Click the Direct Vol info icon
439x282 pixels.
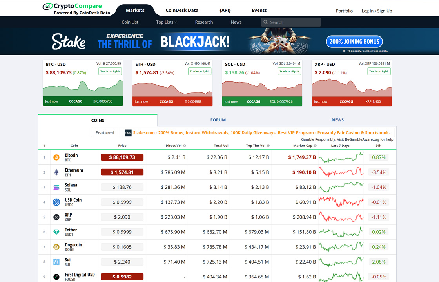pos(185,146)
